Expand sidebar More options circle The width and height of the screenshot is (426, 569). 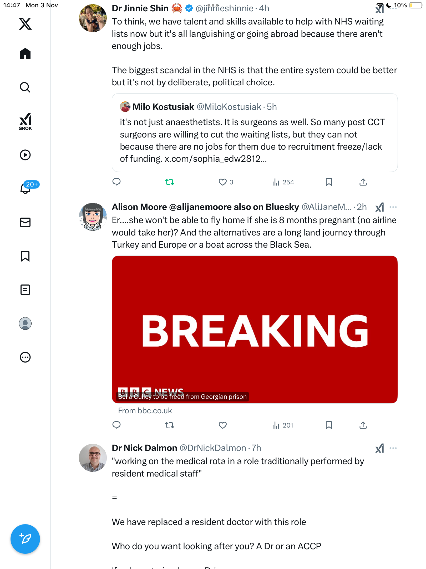(x=25, y=357)
